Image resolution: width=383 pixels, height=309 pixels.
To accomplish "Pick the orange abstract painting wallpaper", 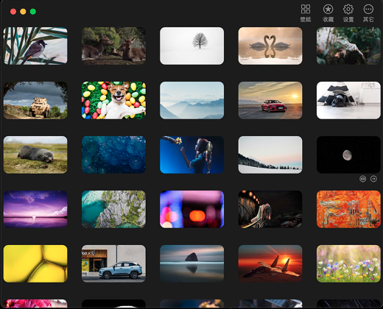I will point(348,209).
